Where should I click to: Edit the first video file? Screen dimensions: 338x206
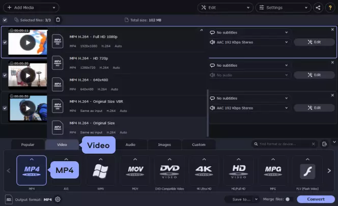(314, 42)
